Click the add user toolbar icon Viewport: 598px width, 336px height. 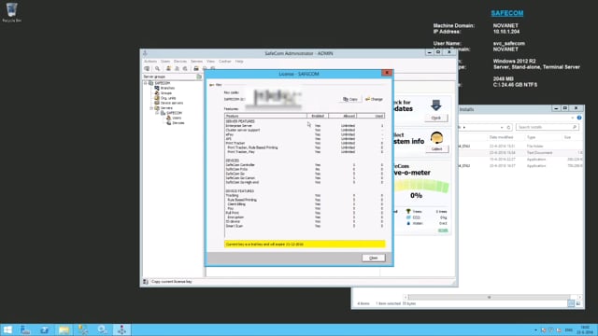coord(168,68)
